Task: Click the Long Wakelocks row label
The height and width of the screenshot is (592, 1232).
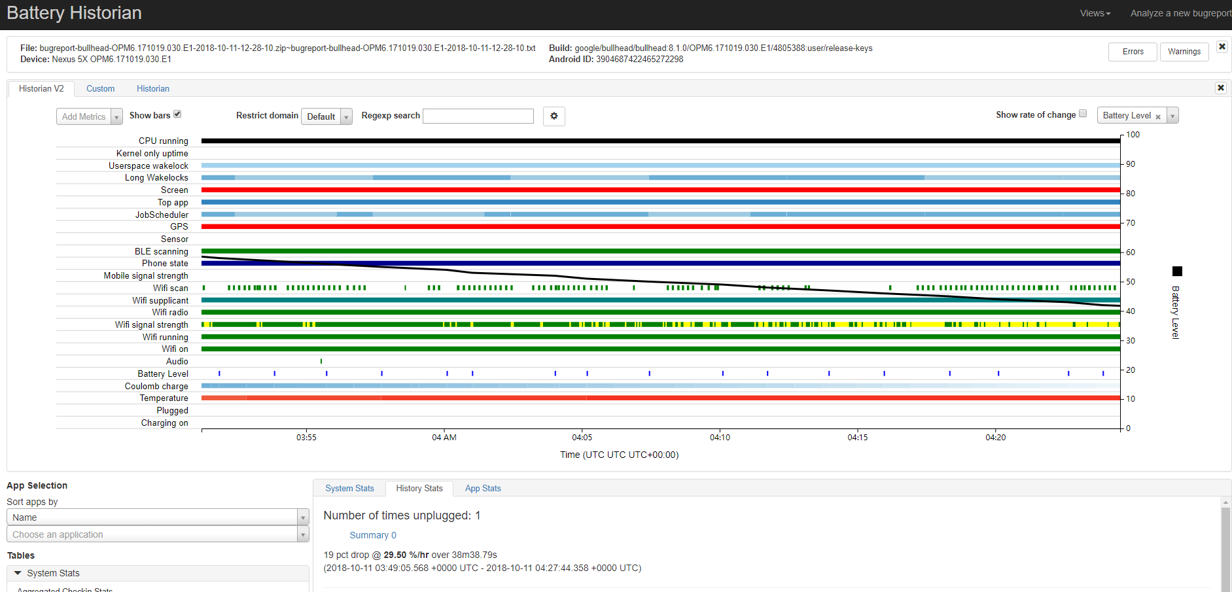Action: (156, 177)
